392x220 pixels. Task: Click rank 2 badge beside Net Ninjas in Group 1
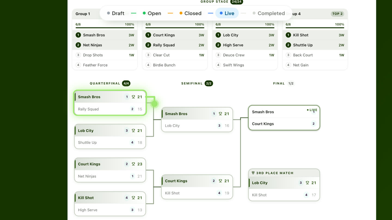click(x=78, y=45)
